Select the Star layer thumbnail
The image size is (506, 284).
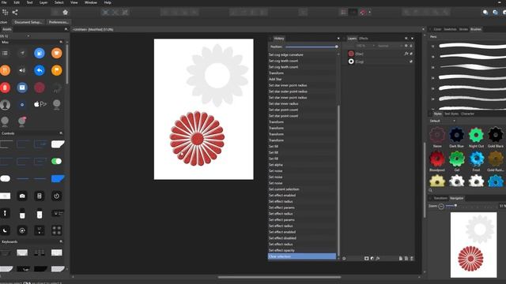pos(351,54)
